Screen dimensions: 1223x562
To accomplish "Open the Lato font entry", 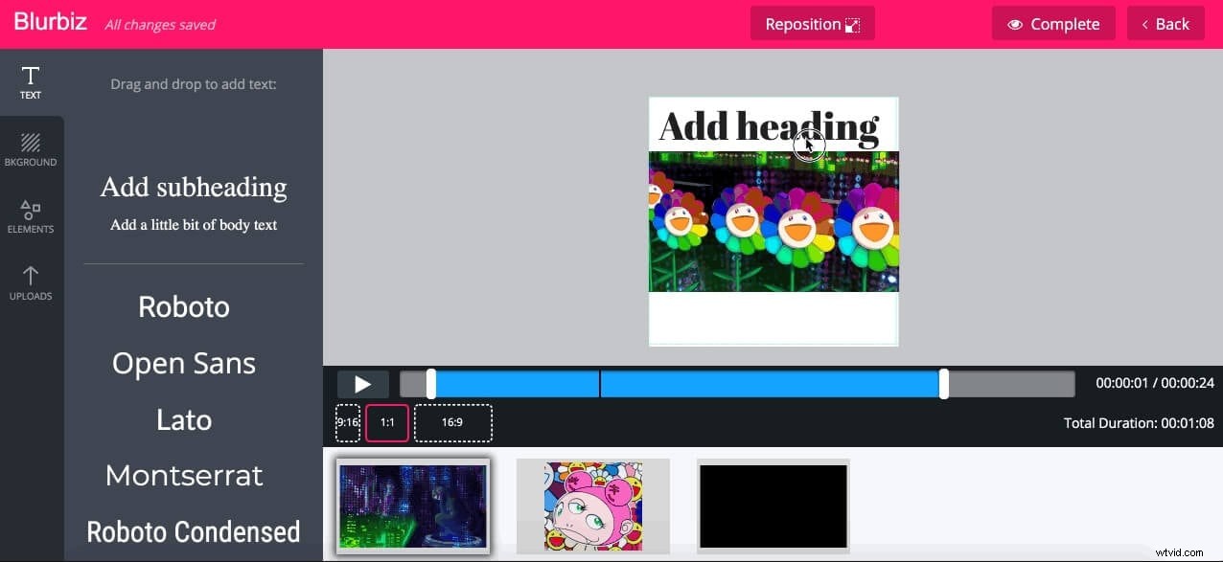I will click(x=183, y=419).
